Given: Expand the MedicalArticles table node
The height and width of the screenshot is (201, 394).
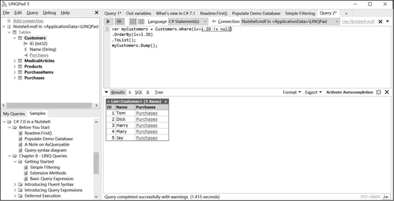Looking at the screenshot, I should [x=15, y=61].
